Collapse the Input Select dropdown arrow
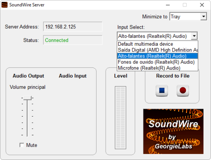 (x=194, y=36)
